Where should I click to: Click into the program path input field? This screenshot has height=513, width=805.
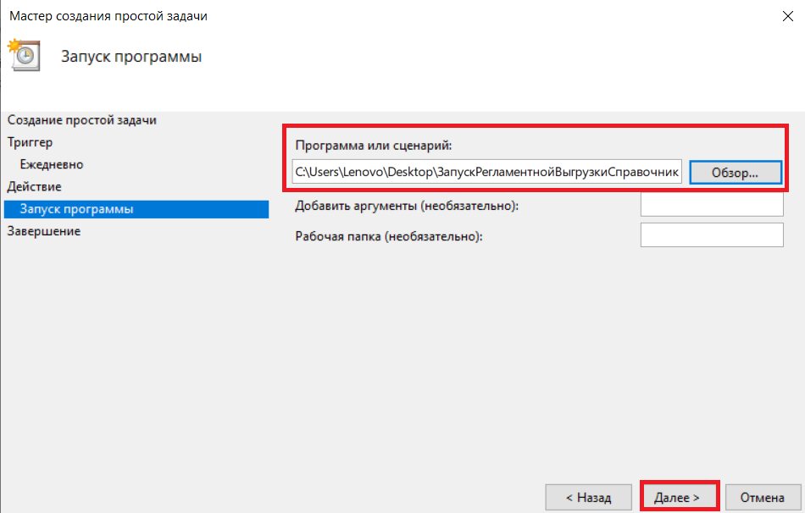tap(486, 172)
